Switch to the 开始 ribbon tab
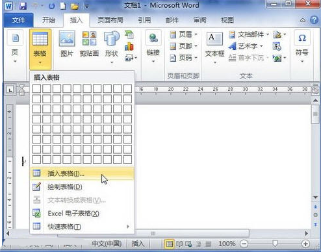This screenshot has width=321, height=252. (49, 20)
